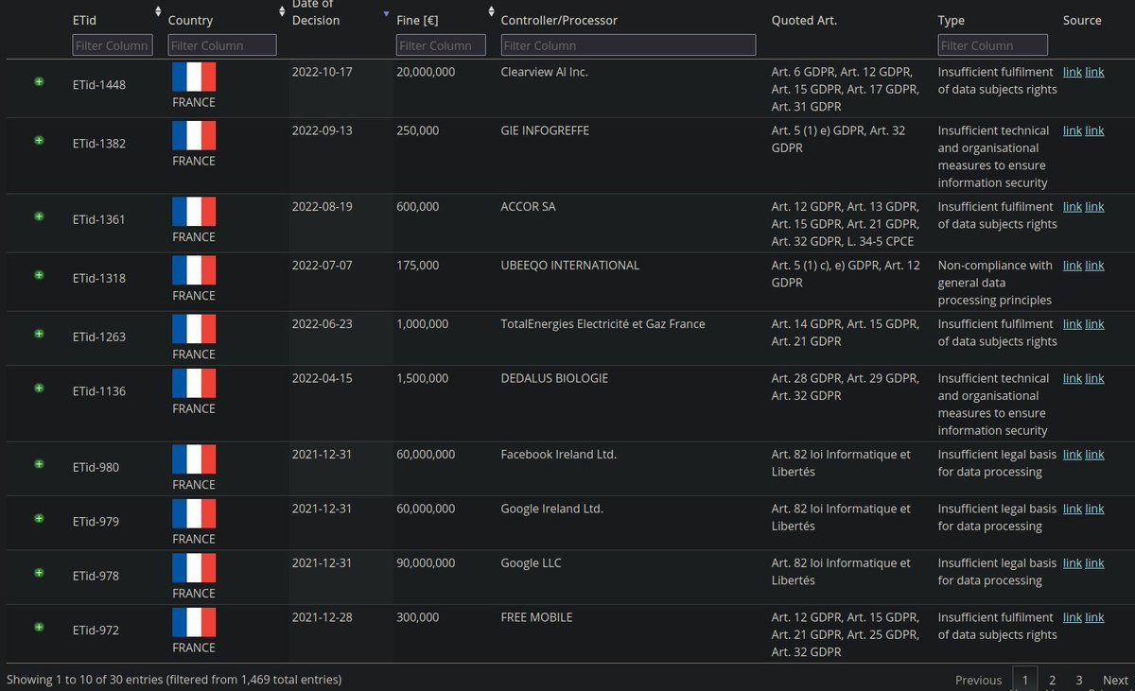Click the flag in the UBEEQO INTERNATIONAL row
The height and width of the screenshot is (691, 1135).
pyautogui.click(x=194, y=270)
